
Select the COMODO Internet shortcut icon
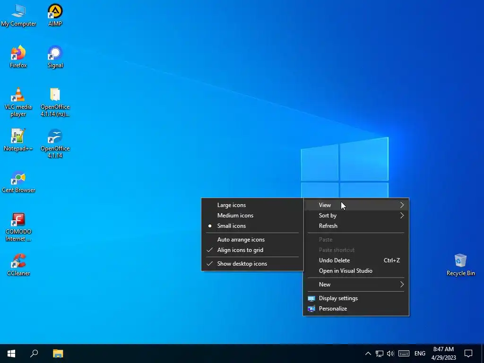pos(18,227)
